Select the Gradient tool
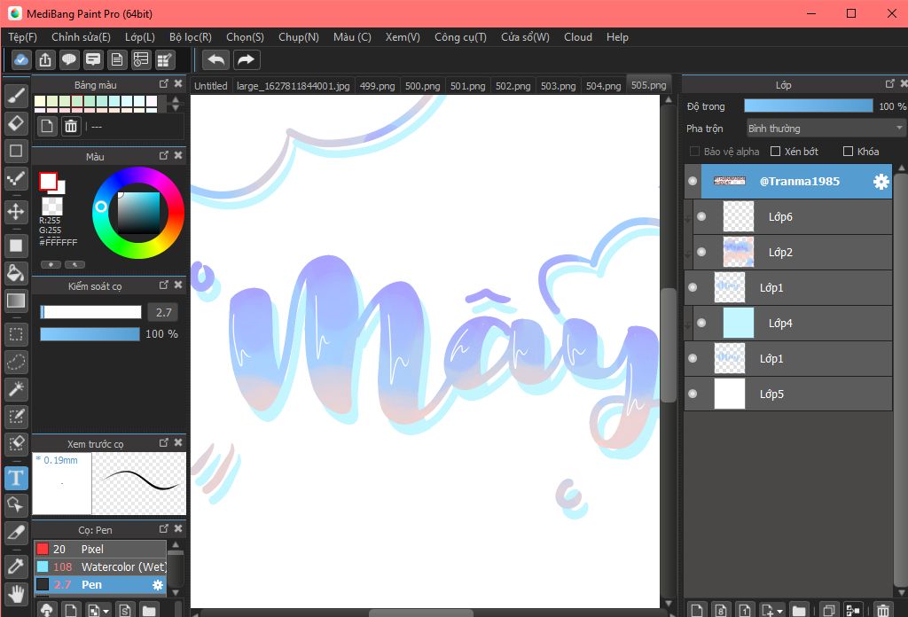This screenshot has width=908, height=617. [x=16, y=301]
